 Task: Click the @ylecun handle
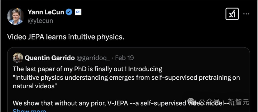[40, 21]
